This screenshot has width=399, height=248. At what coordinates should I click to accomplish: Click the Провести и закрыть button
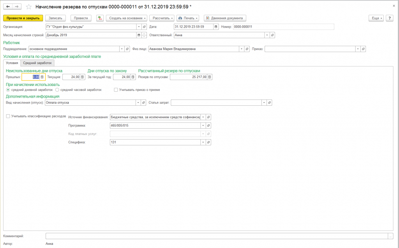pos(23,18)
